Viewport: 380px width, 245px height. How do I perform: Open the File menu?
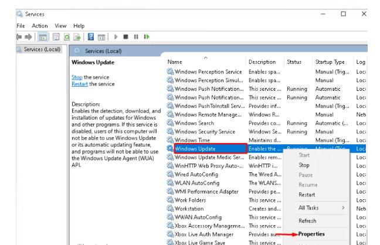[x=21, y=26]
